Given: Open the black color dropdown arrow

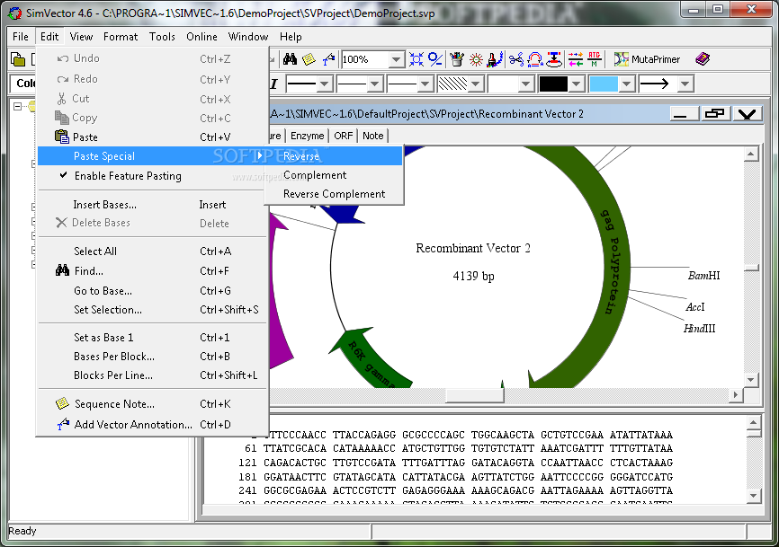Looking at the screenshot, I should (x=577, y=84).
